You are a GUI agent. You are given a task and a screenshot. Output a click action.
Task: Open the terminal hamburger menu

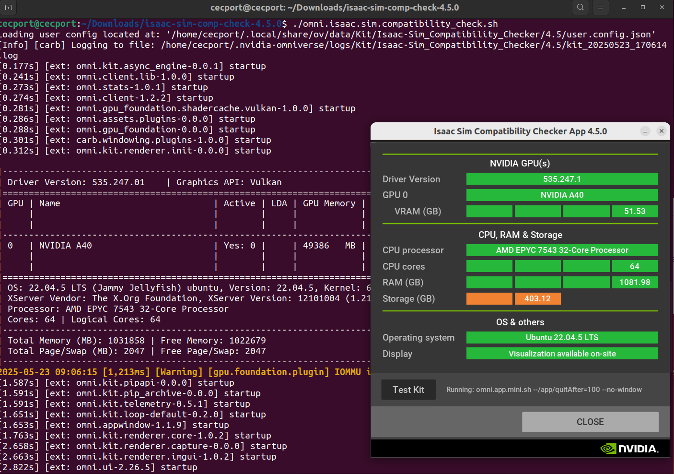point(600,7)
